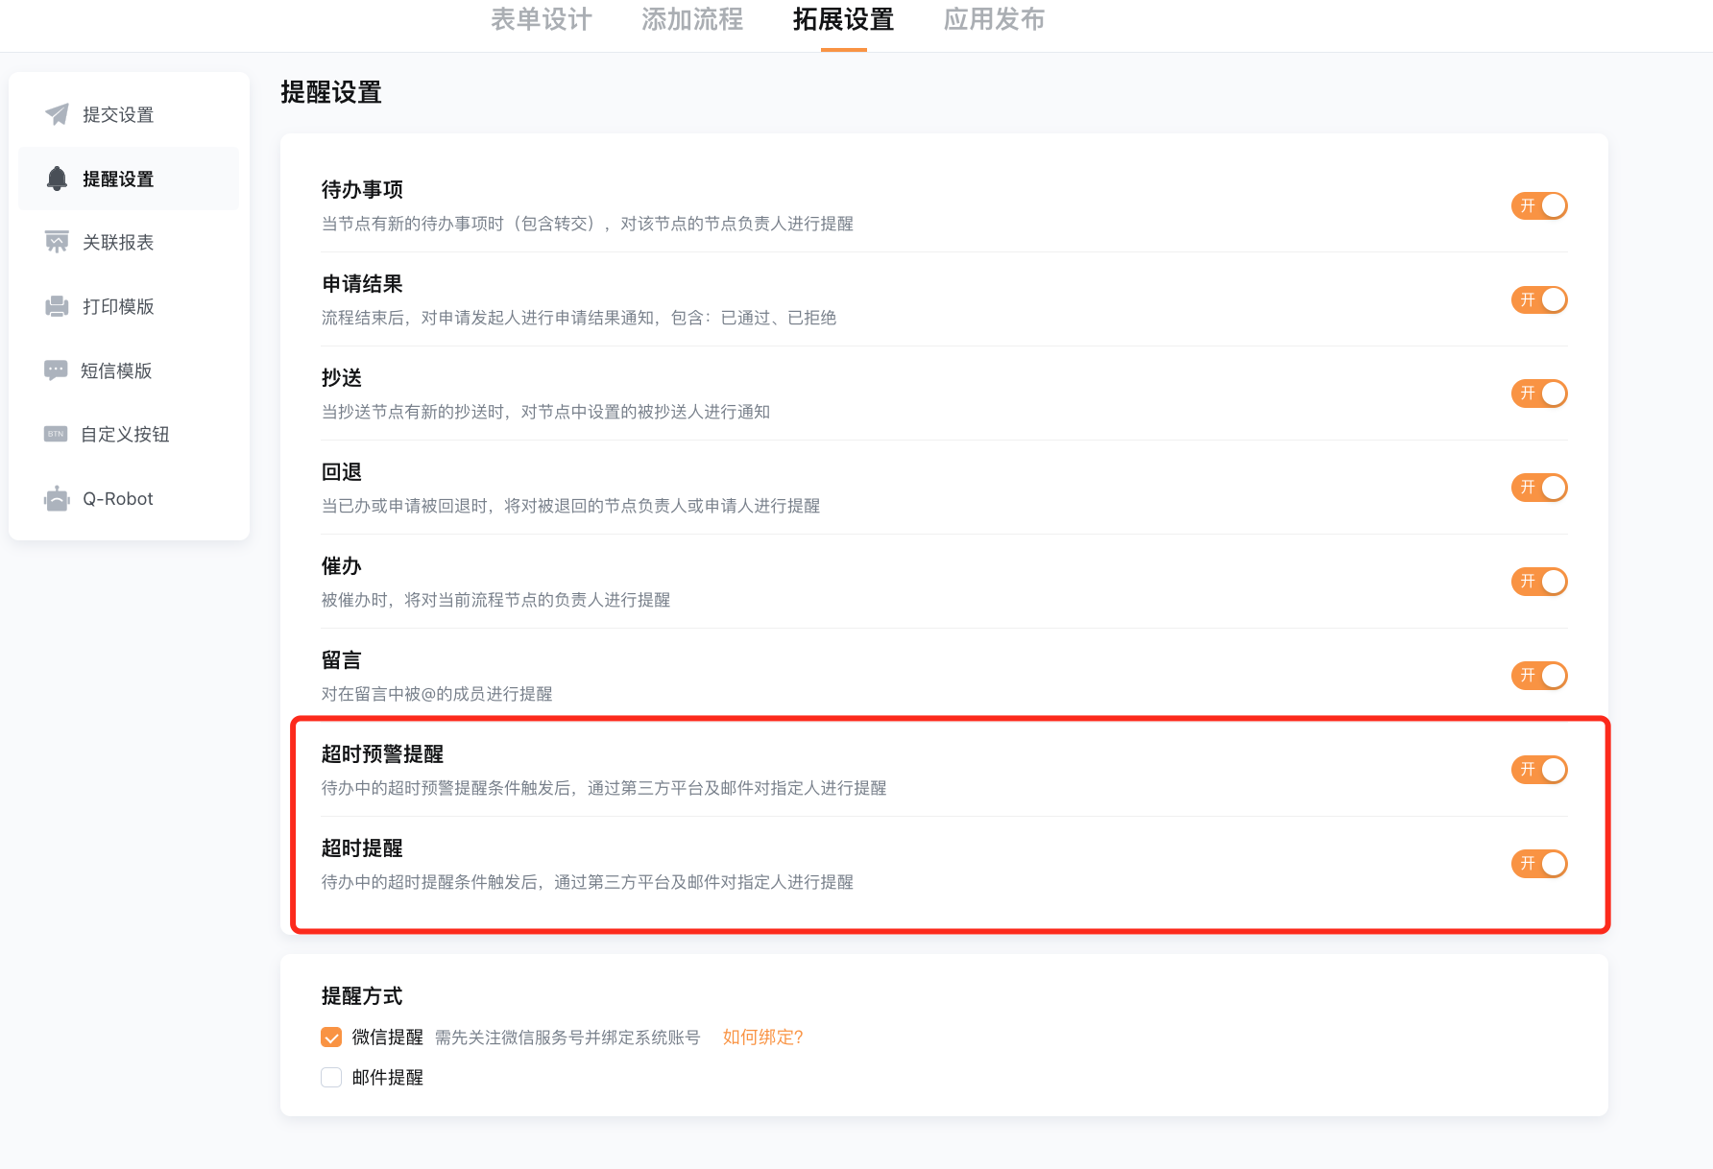The image size is (1713, 1169).
Task: Click description 被催办时，将对当前流程节点的负责人进行提醒
Action: coord(495,600)
